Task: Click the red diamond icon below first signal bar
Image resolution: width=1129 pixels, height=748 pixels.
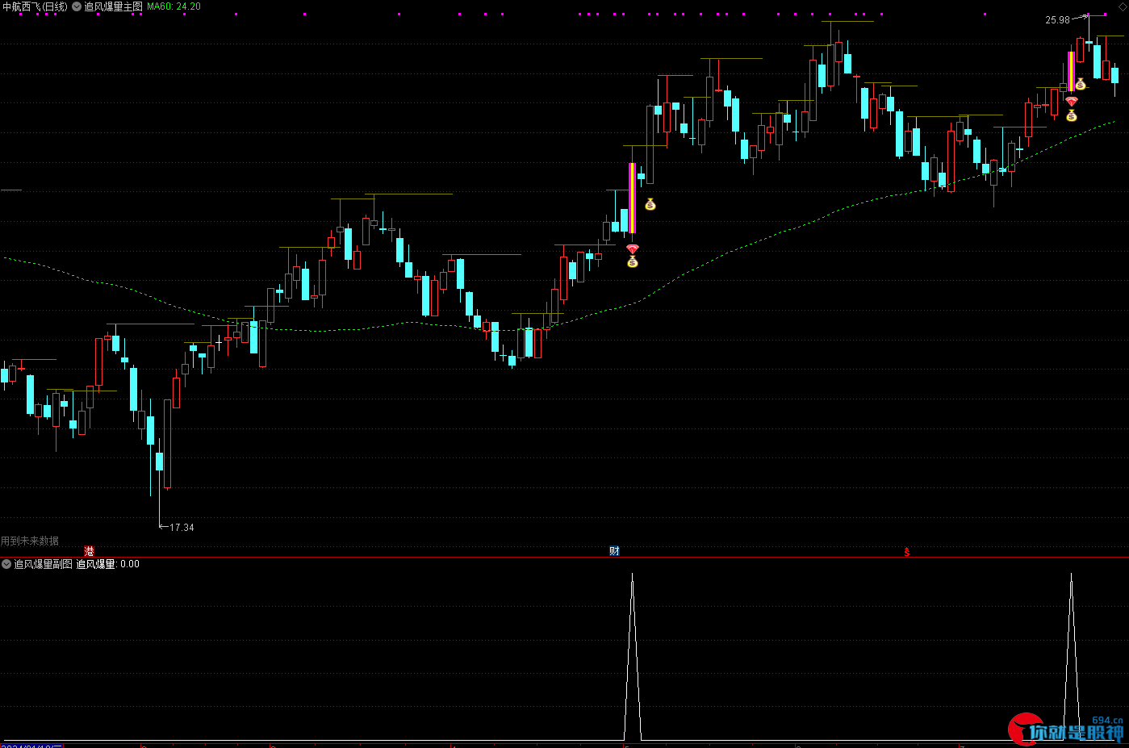Action: (632, 249)
